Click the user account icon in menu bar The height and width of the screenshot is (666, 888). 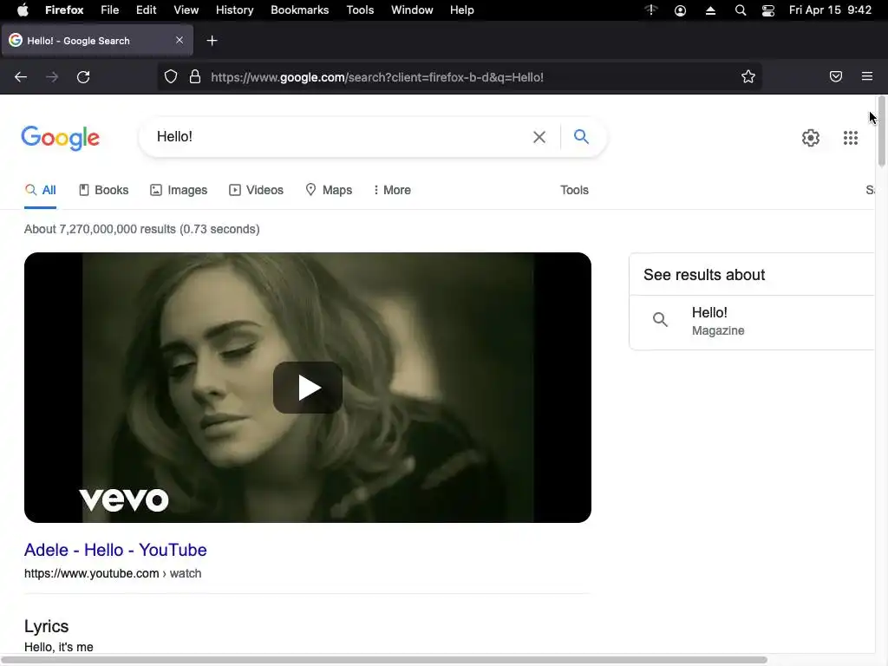[x=680, y=10]
